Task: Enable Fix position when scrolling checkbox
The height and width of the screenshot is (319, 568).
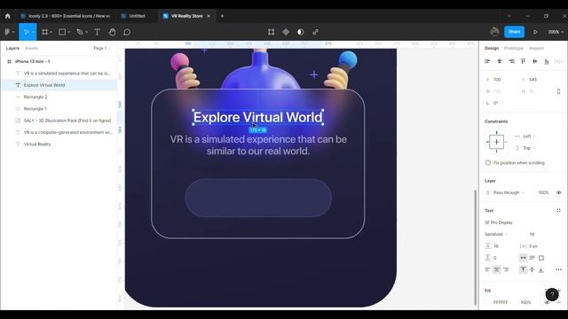Action: click(x=488, y=163)
